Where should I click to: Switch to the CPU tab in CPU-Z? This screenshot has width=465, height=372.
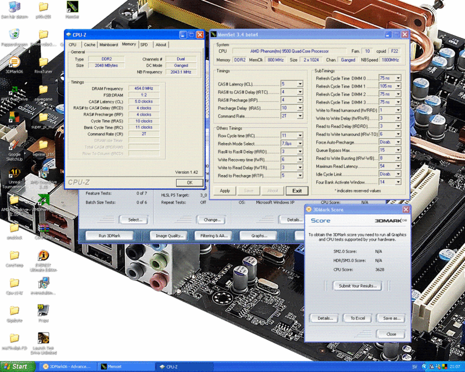73,45
